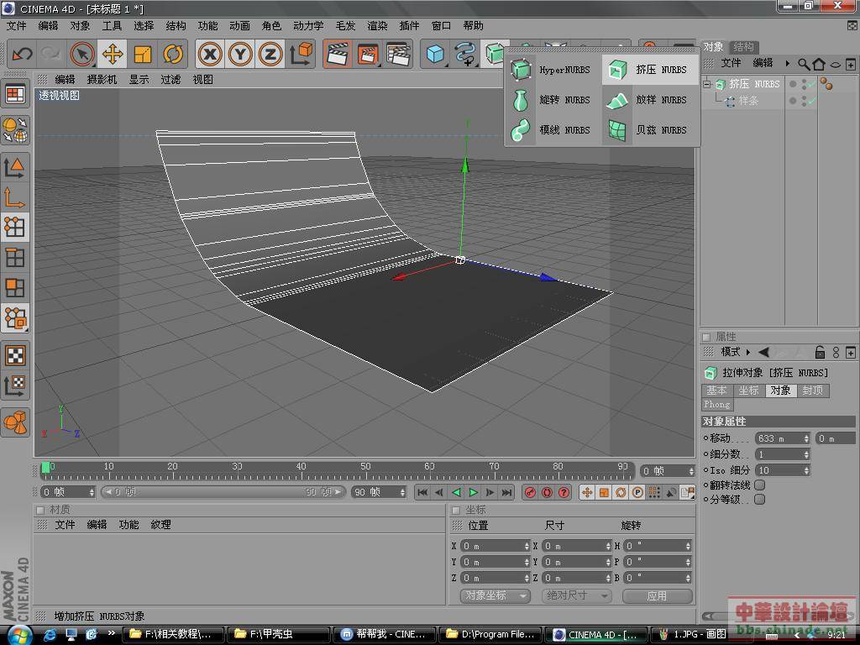860x645 pixels.
Task: Open the layout switcher icon in left toolbar
Action: click(15, 94)
